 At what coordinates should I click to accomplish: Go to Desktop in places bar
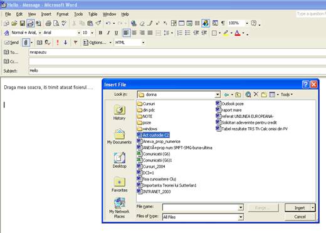click(119, 160)
